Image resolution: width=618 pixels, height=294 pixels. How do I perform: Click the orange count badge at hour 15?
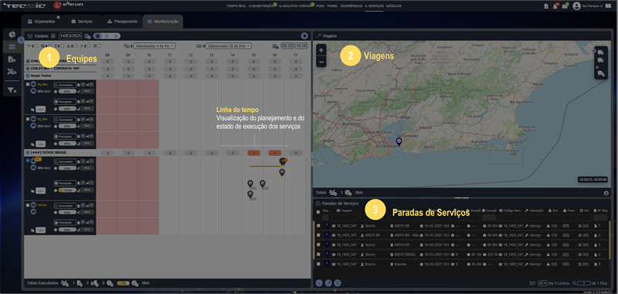(x=253, y=153)
